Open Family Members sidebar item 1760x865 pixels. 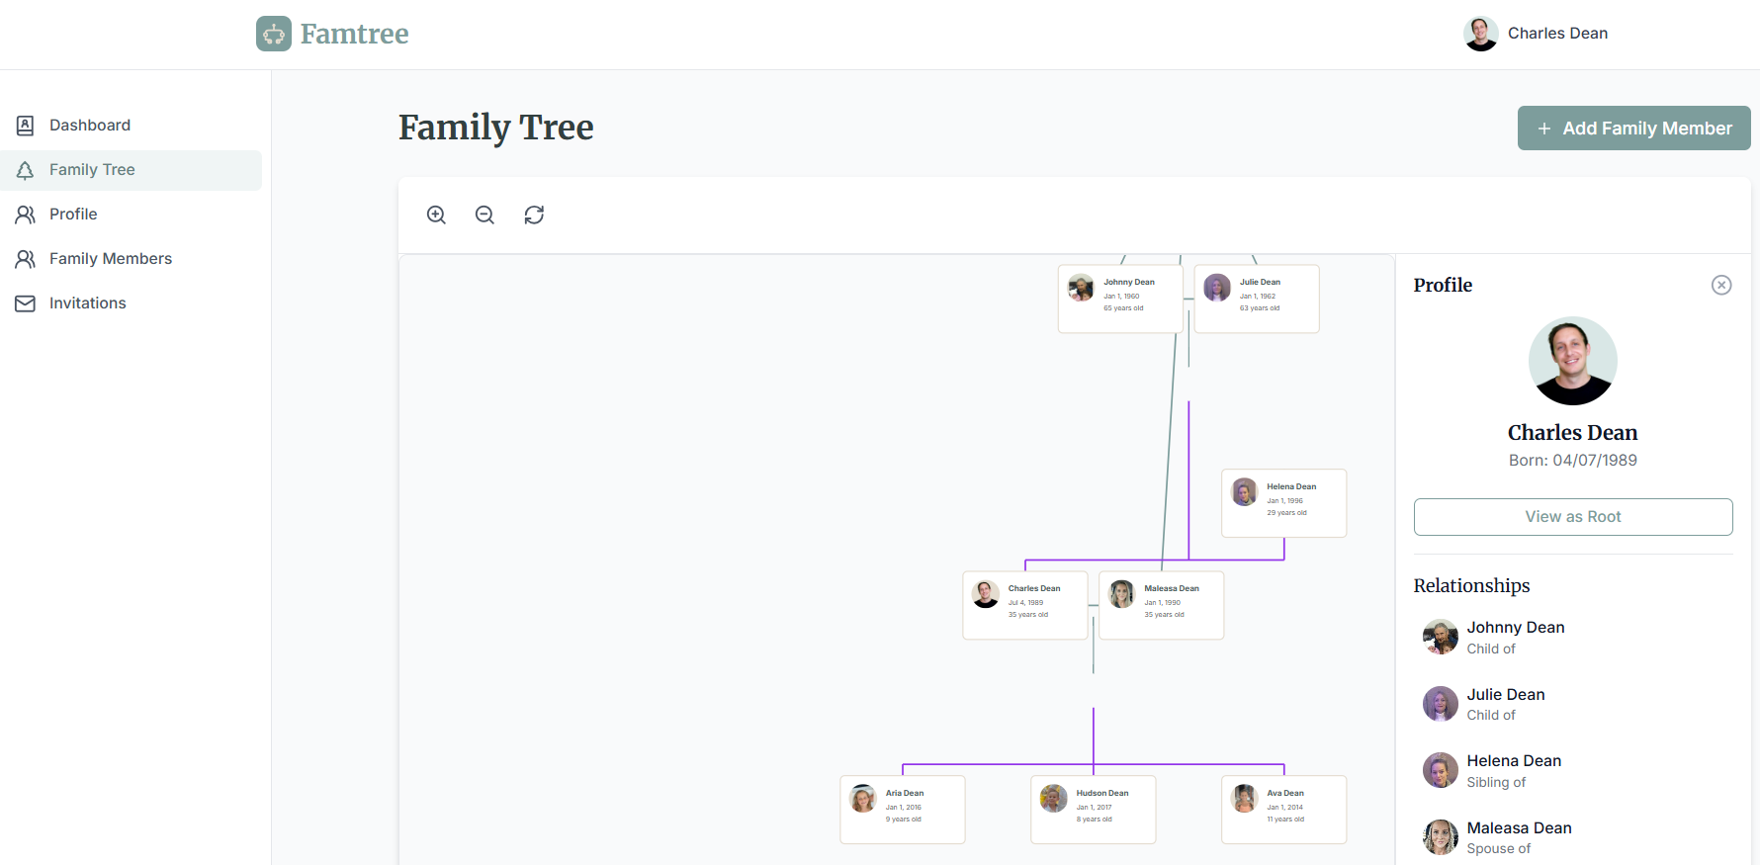pyautogui.click(x=111, y=259)
